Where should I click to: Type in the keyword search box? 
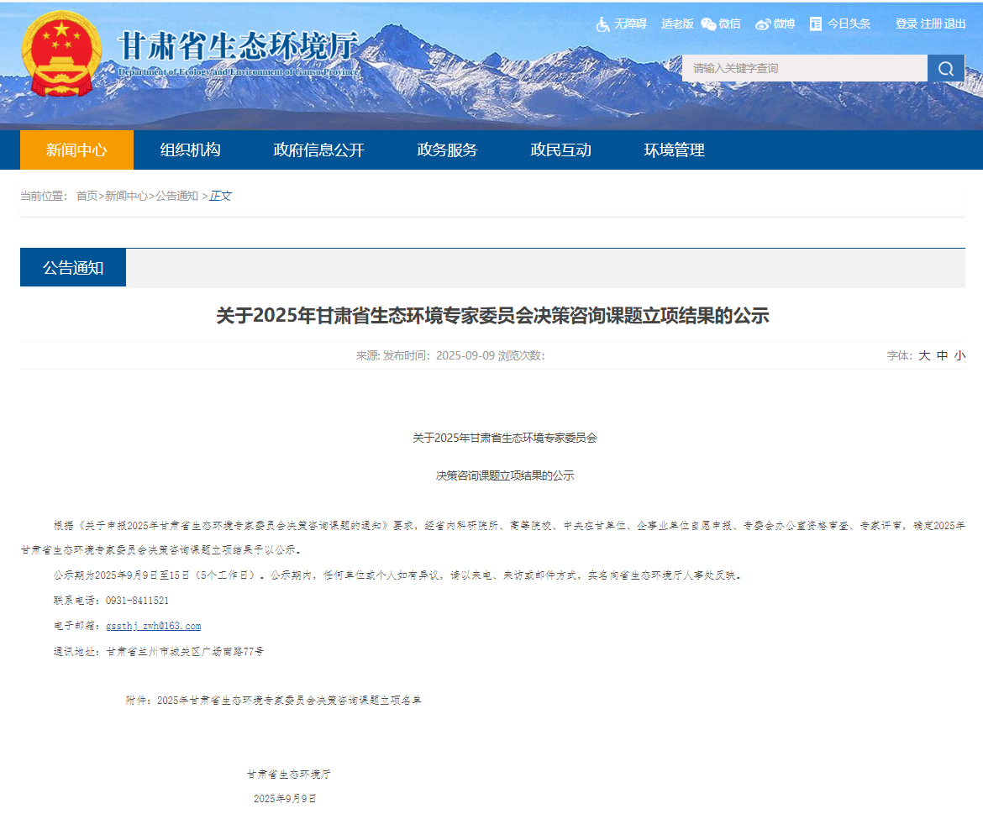coord(804,69)
